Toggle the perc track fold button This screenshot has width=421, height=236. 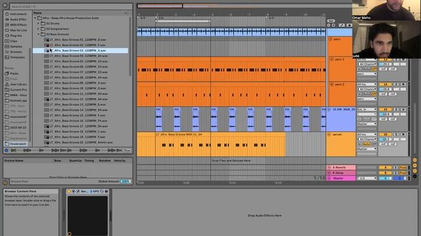coord(330,39)
